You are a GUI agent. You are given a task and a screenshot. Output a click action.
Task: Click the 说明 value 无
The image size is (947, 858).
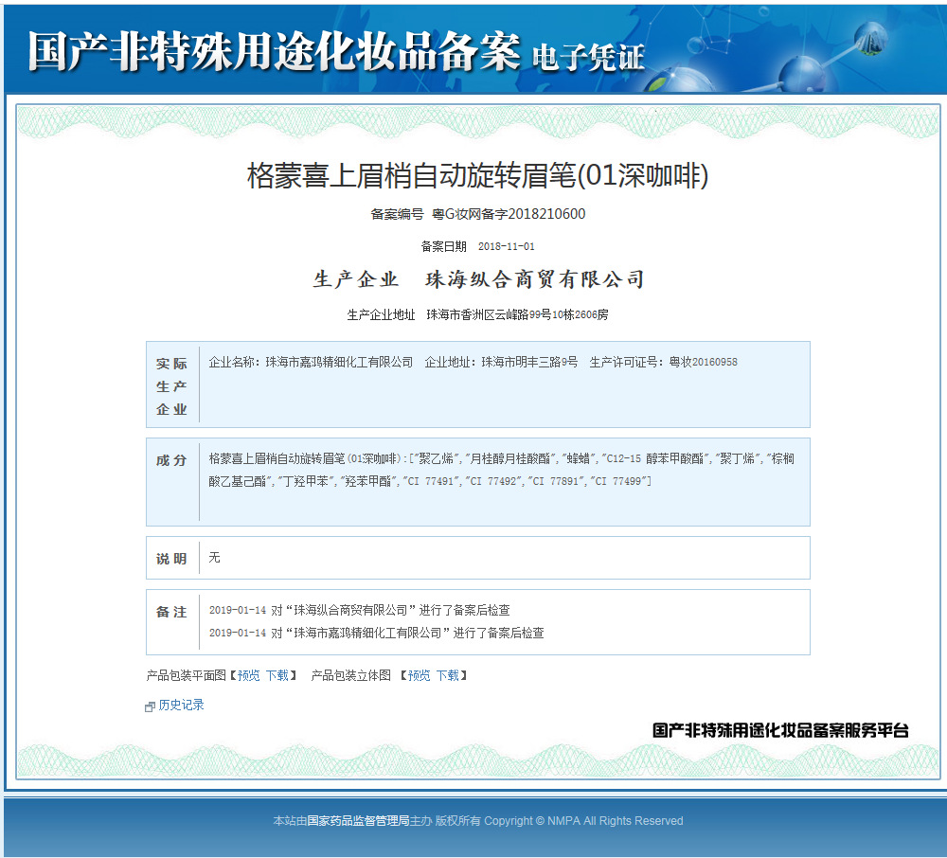click(x=214, y=557)
